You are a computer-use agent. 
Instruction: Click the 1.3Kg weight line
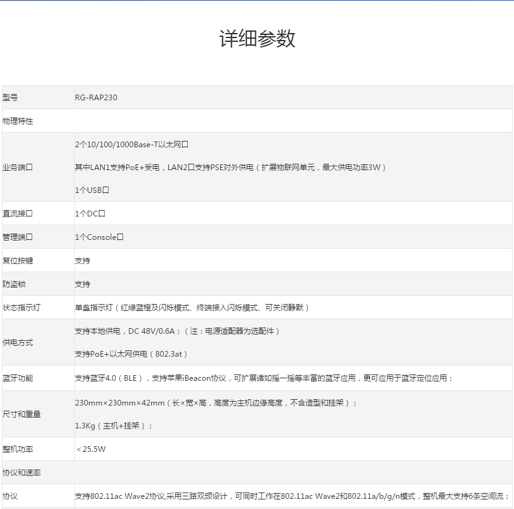[114, 426]
